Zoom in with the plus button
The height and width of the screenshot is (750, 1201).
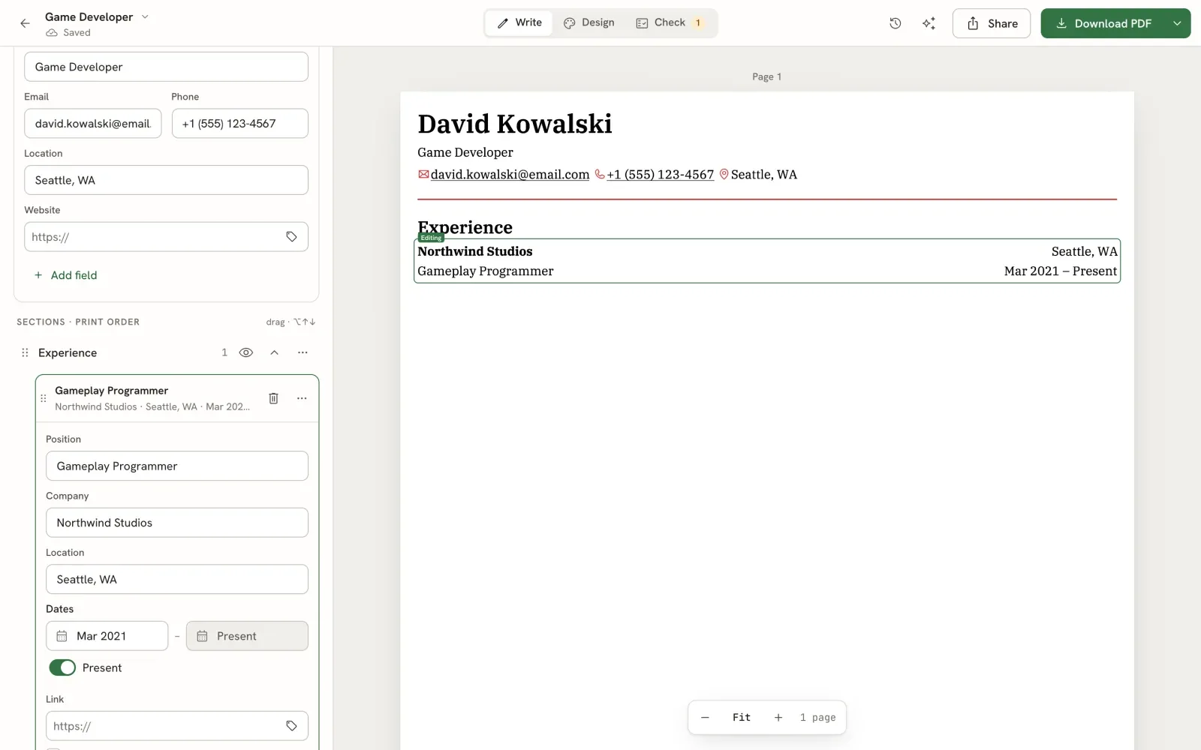[778, 718]
